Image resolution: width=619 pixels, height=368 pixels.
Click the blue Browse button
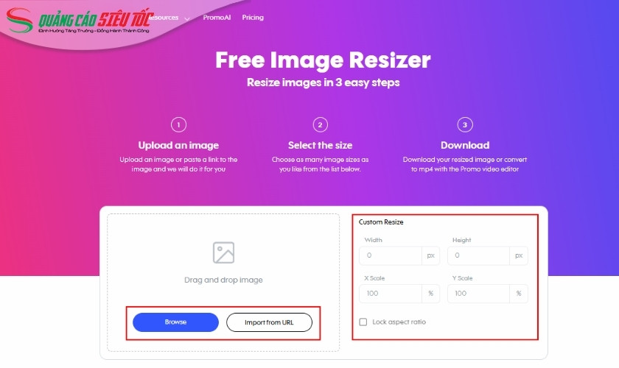point(175,322)
